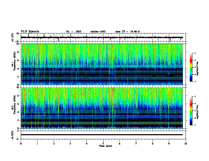Click time axis tick label "3"
Viewport: 209px width, 161px height.
(70, 144)
